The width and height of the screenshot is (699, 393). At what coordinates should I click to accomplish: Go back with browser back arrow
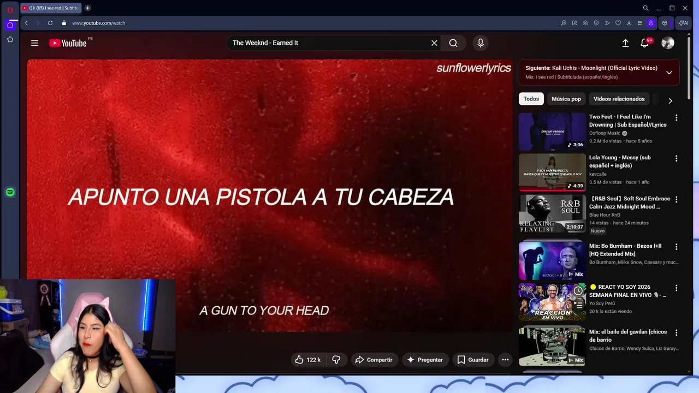[26, 23]
